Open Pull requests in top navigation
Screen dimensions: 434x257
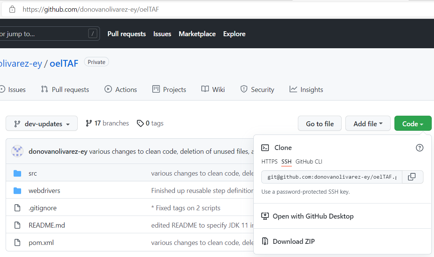pyautogui.click(x=126, y=34)
